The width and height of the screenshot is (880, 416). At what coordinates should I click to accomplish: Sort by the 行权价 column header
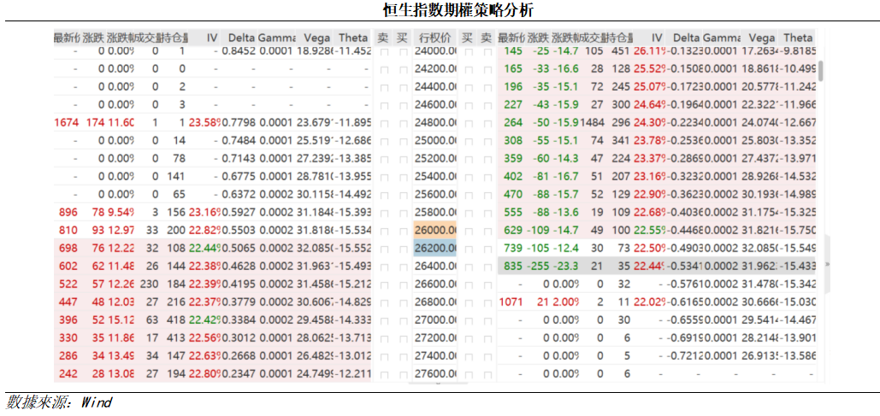coord(435,38)
